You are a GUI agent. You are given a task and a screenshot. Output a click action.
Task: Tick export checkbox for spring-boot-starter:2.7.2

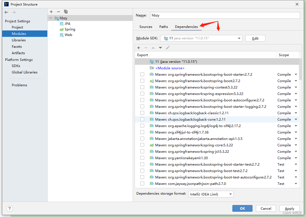[142, 74]
